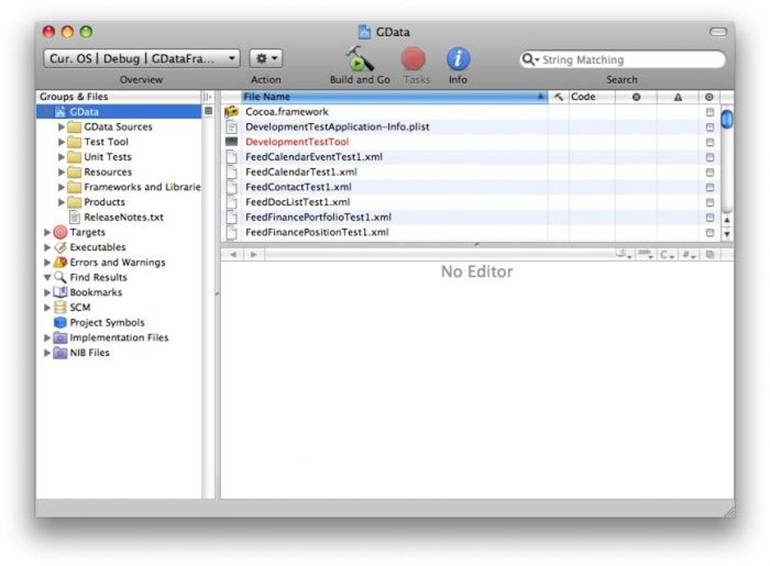Select FeedContactTest1.xml file name
This screenshot has width=770, height=566.
coord(299,187)
